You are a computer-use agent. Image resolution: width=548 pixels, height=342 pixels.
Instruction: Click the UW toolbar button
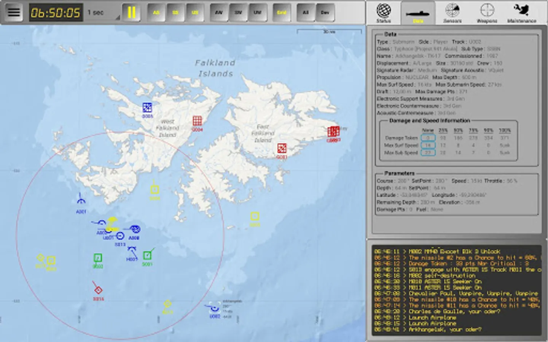[258, 13]
